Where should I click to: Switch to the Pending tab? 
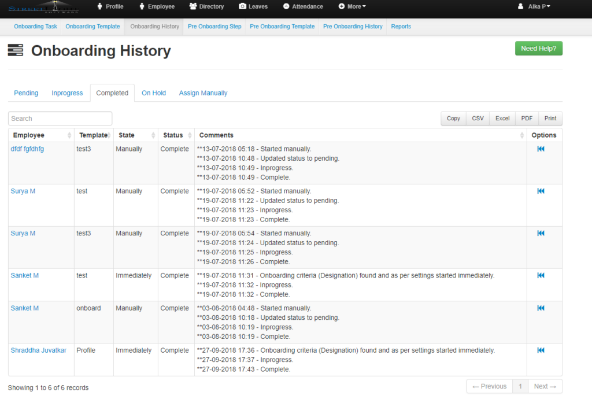pos(26,93)
